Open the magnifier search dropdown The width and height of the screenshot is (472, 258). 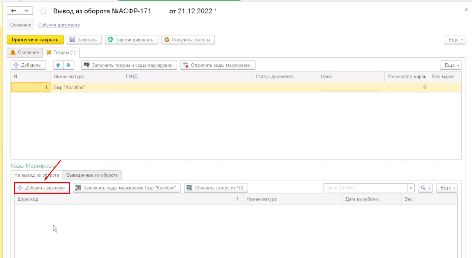(x=425, y=188)
